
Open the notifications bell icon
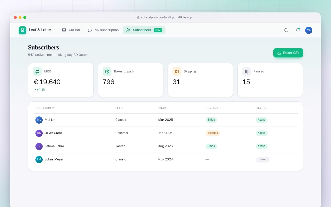(x=298, y=30)
